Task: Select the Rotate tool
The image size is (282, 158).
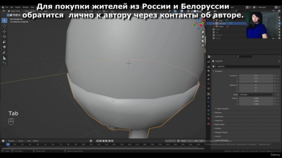Action: click(4, 36)
